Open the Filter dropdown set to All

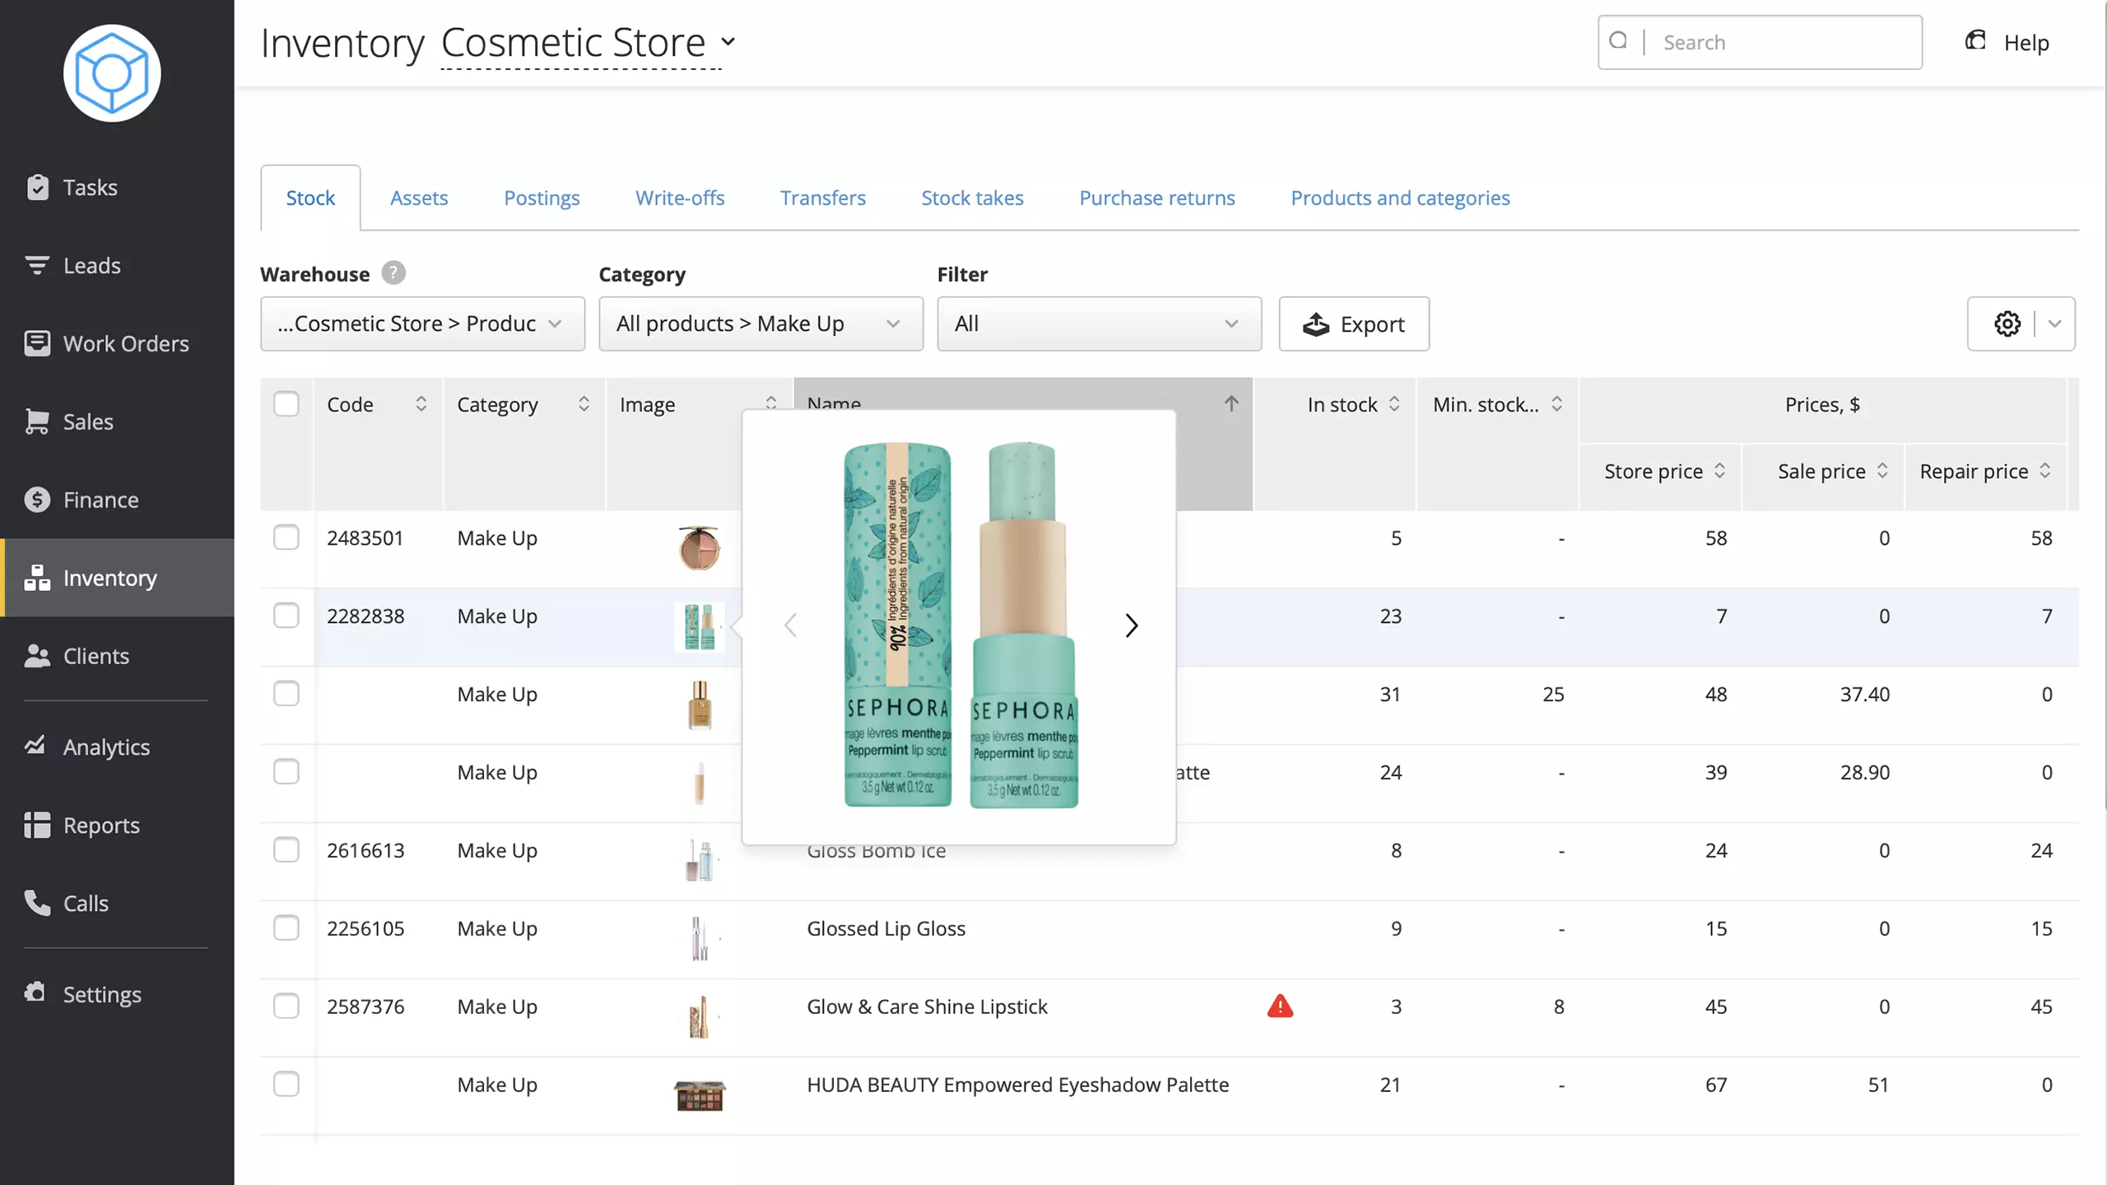1099,323
